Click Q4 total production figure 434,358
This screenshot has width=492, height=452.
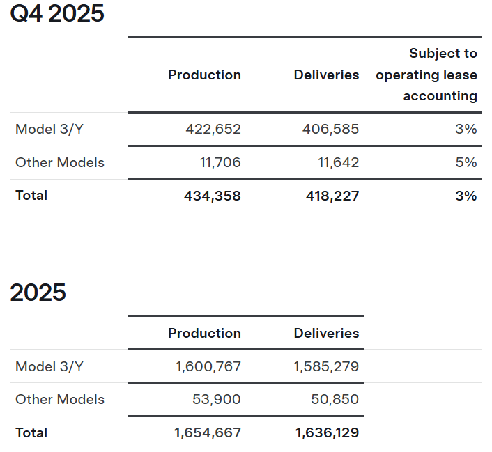(213, 196)
